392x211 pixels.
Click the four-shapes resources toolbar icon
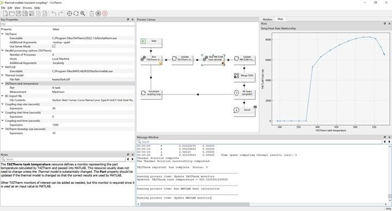tap(32, 14)
